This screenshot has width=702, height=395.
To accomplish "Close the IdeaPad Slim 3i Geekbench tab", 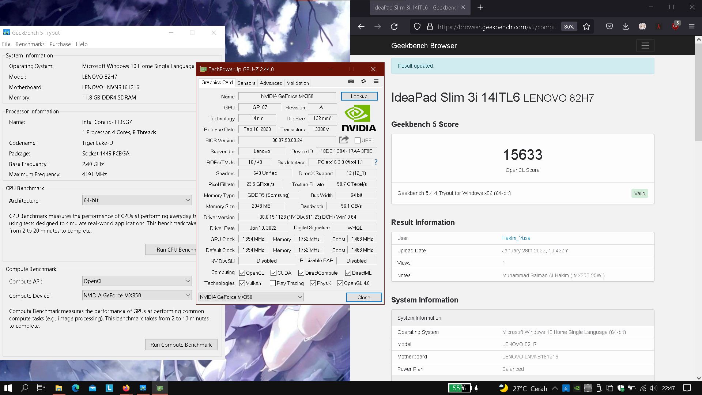I will [x=463, y=7].
